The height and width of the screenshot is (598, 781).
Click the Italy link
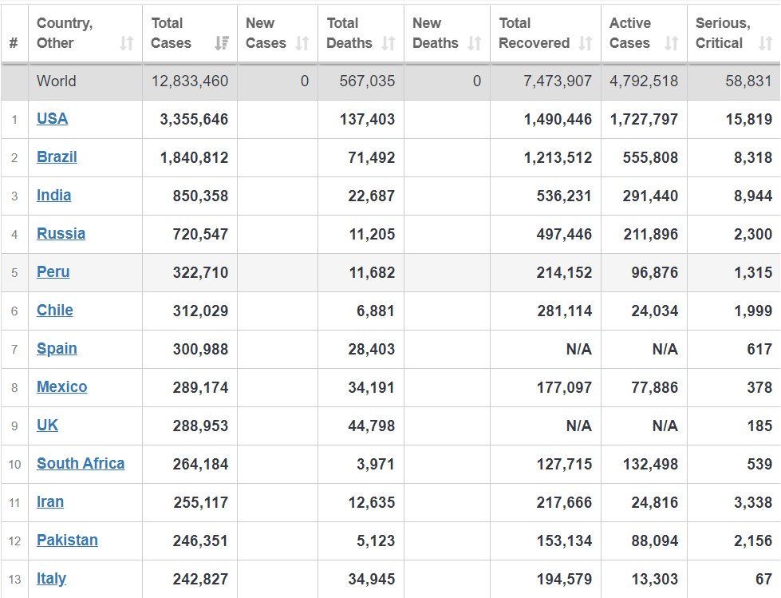[51, 579]
